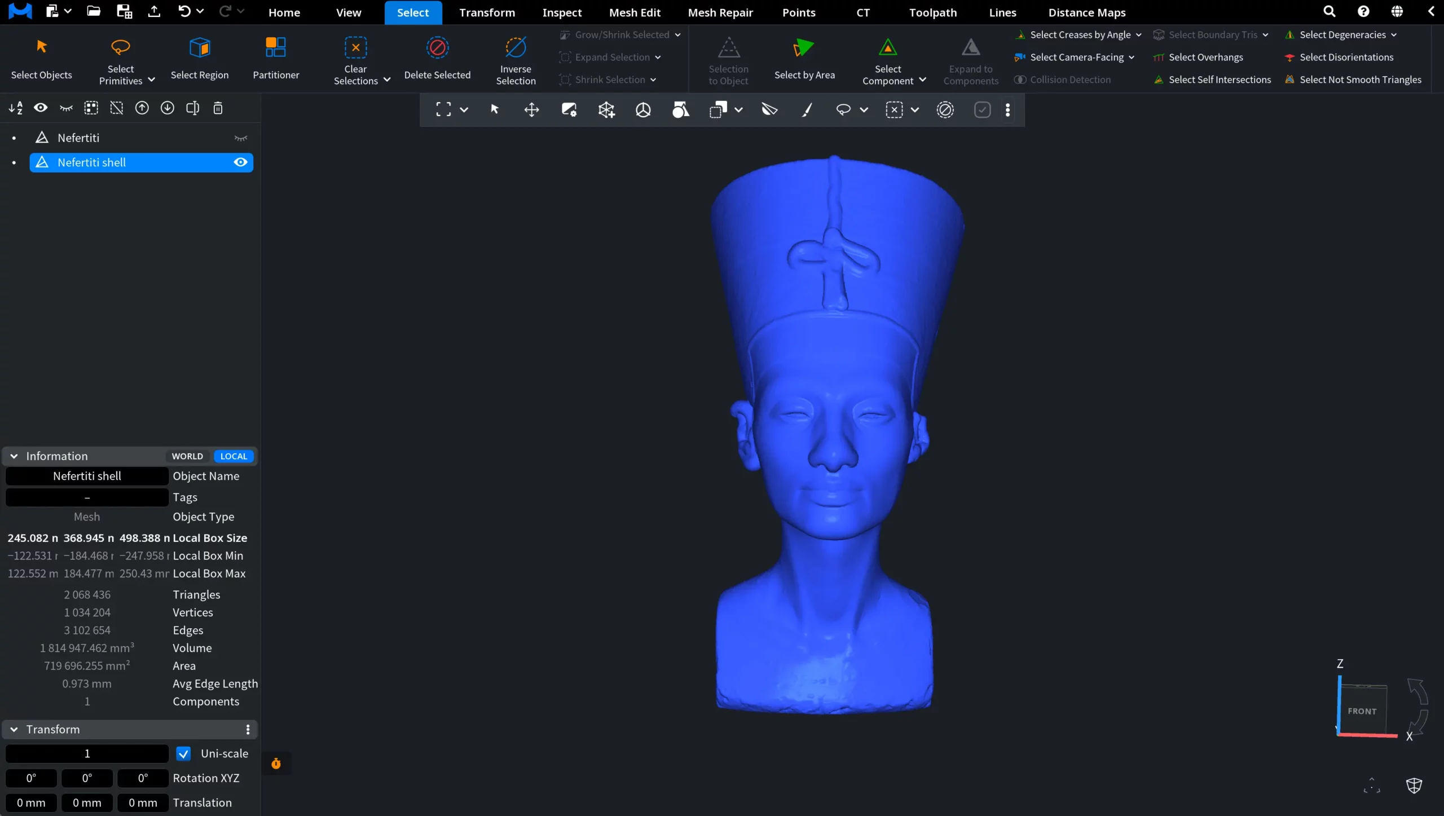1444x816 pixels.
Task: Select the Nefertiti shell tree item
Action: (141, 162)
